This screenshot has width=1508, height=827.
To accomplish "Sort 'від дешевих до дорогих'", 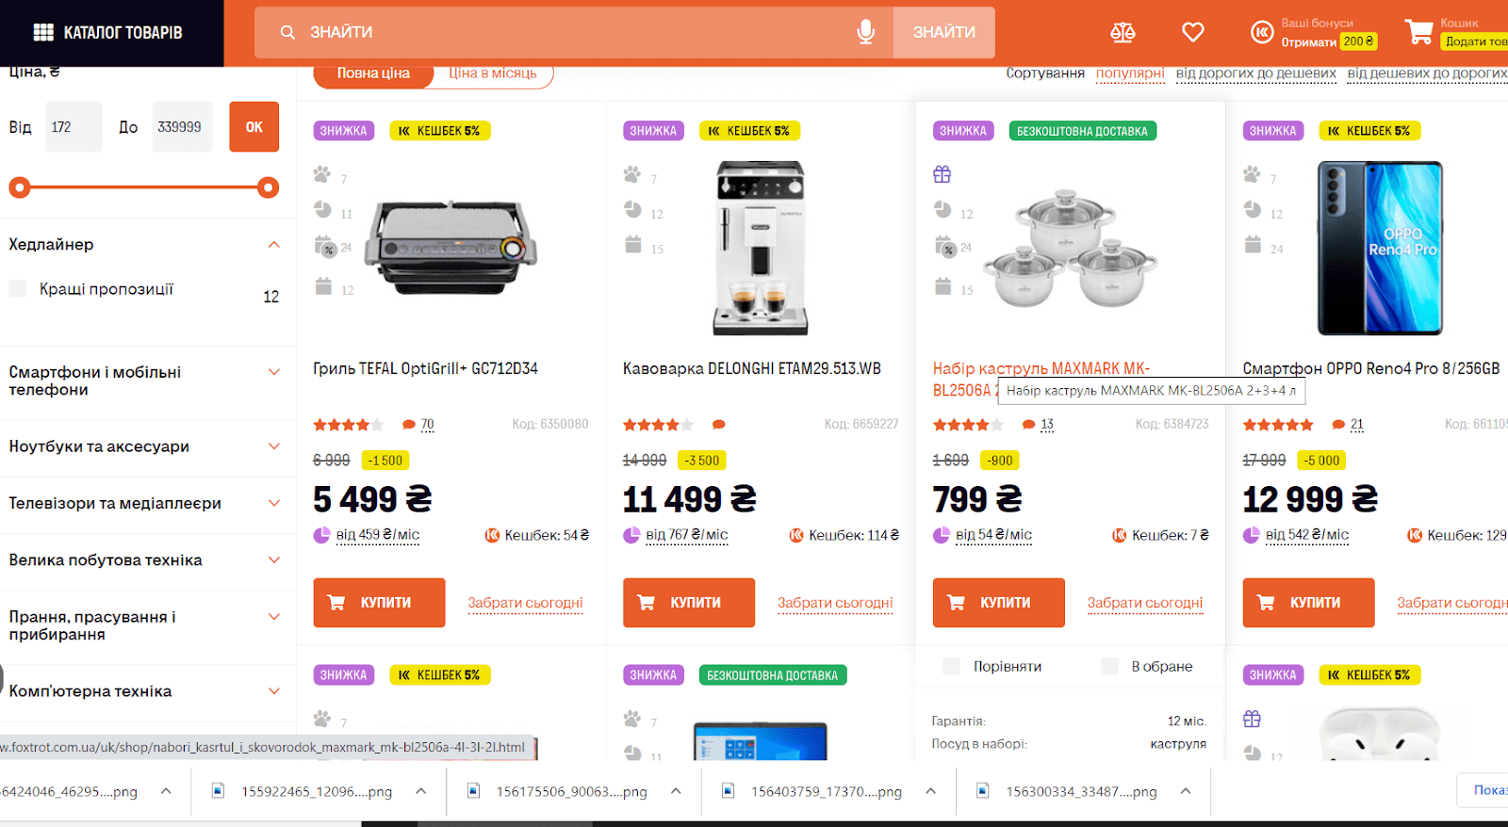I will (x=1427, y=73).
